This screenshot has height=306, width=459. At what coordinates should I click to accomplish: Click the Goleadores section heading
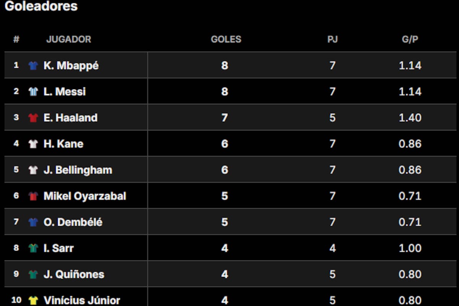(x=41, y=6)
